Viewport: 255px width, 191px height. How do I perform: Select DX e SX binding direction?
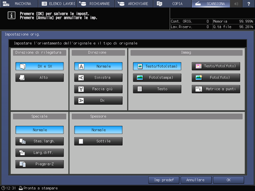coord(39,66)
